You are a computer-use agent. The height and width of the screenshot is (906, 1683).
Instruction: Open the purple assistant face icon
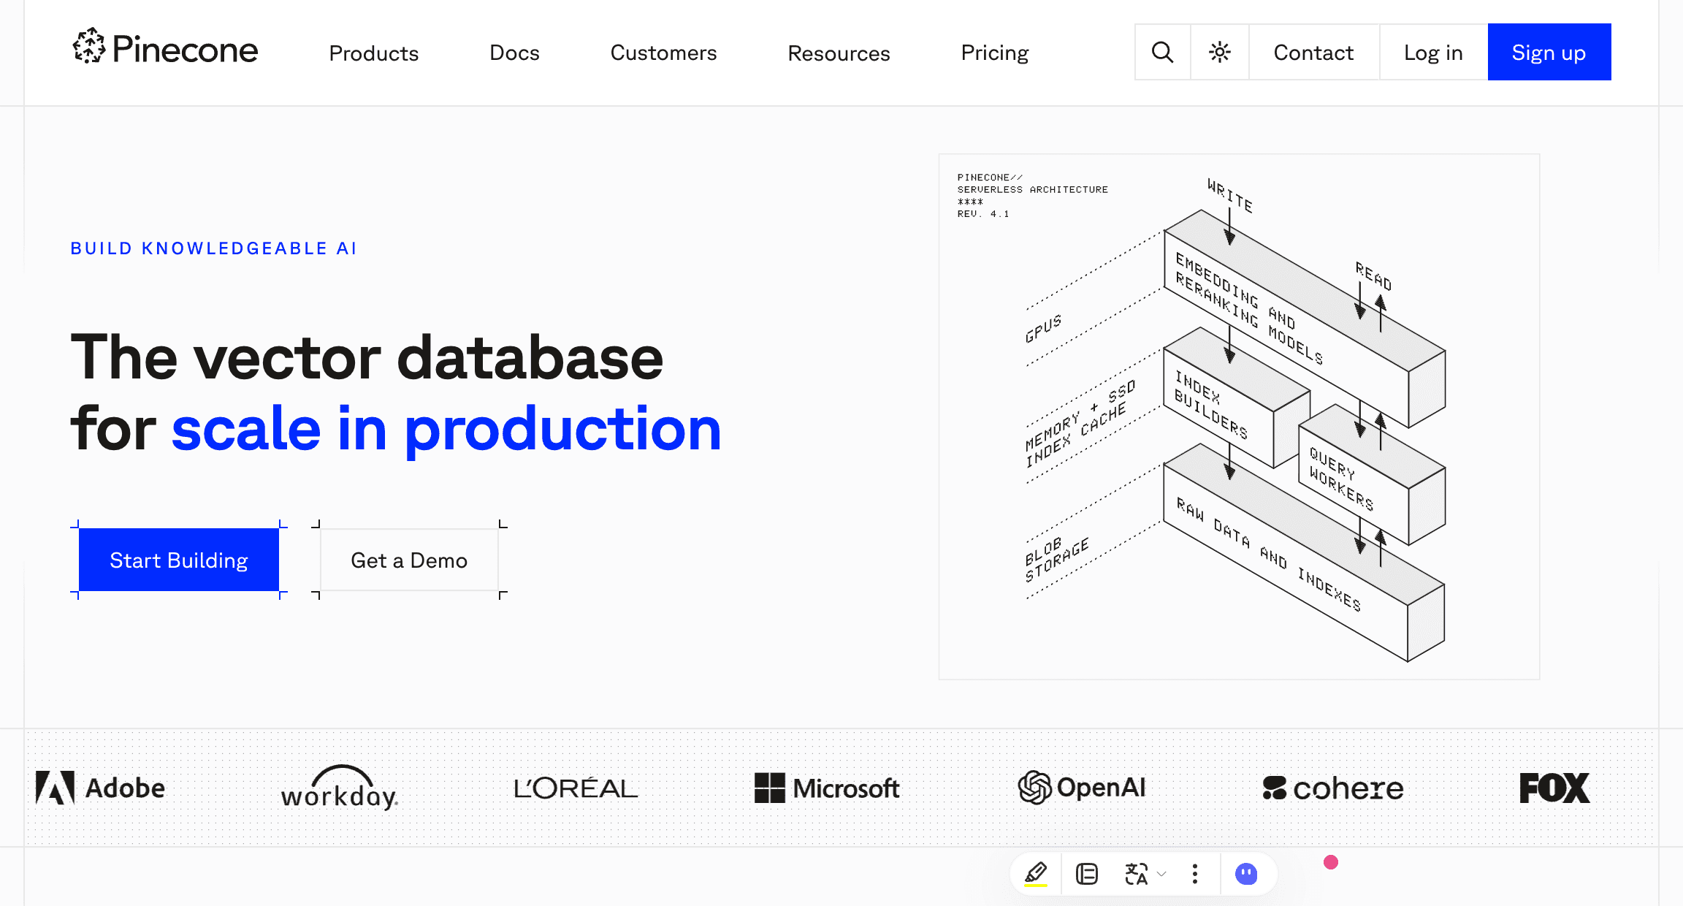[1246, 873]
